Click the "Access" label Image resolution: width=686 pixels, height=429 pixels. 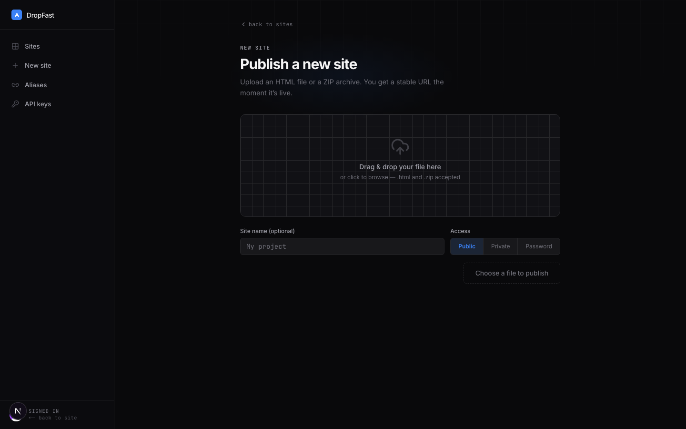coord(460,231)
